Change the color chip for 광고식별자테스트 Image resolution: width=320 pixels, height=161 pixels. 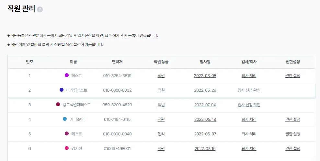tap(58, 104)
